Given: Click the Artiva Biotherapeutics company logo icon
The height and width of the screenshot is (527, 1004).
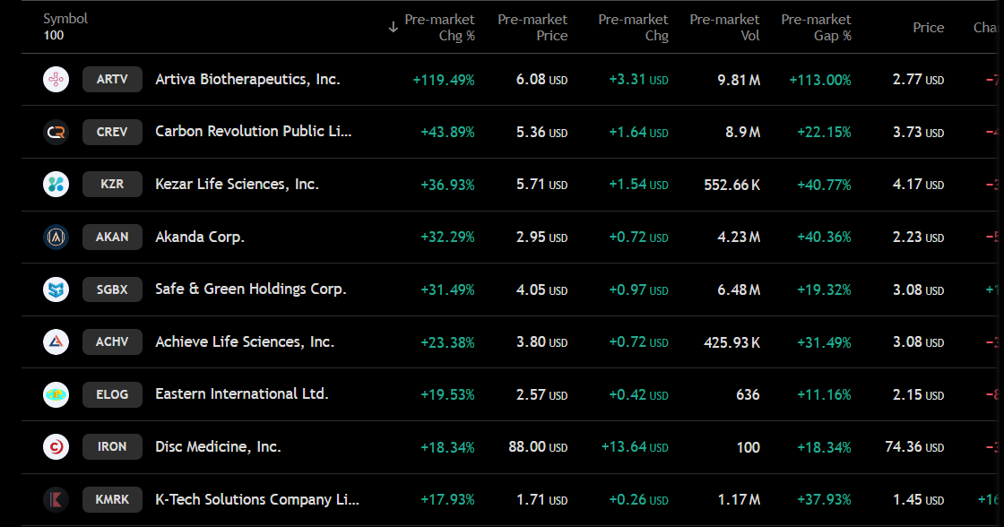Looking at the screenshot, I should click(56, 80).
